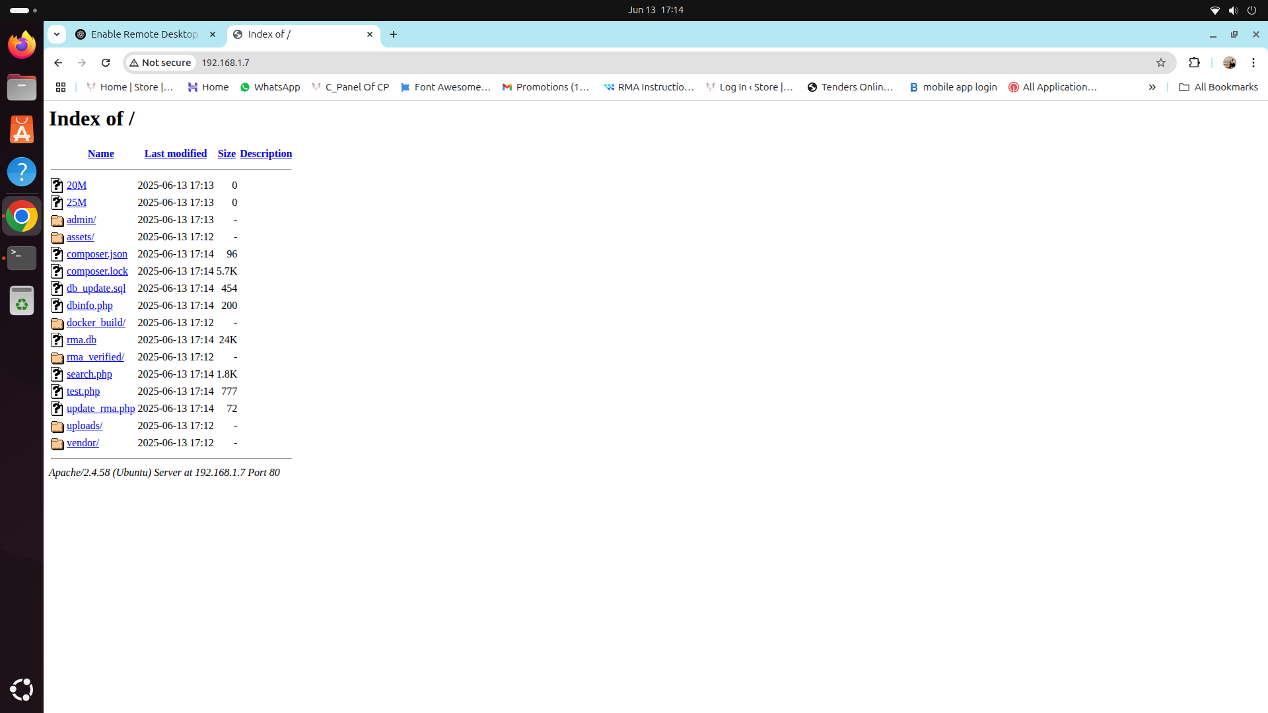Click the profile avatar icon
Image resolution: width=1268 pixels, height=713 pixels.
(1229, 63)
